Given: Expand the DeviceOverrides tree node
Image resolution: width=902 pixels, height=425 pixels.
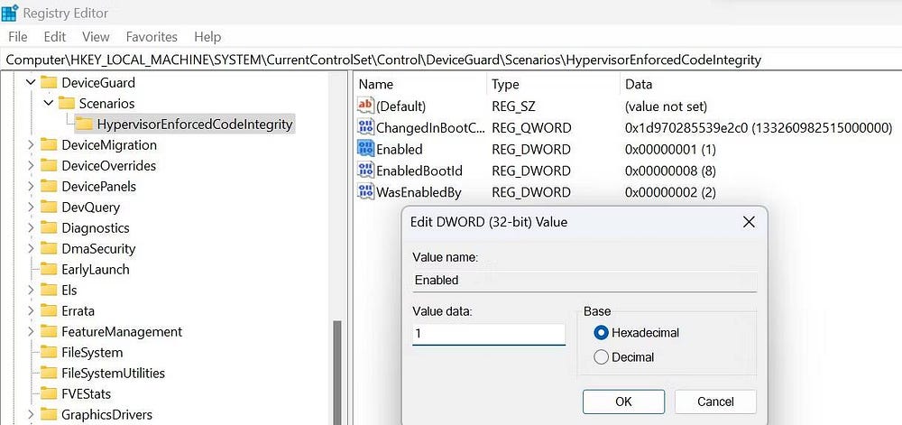Looking at the screenshot, I should point(31,166).
